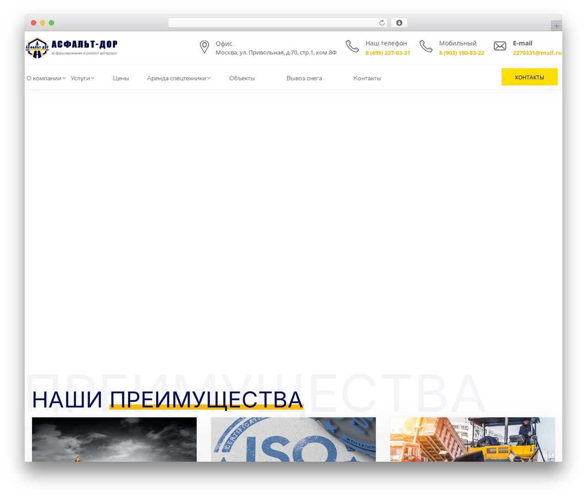Click the Мобильный label
The height and width of the screenshot is (497, 587).
pos(458,43)
